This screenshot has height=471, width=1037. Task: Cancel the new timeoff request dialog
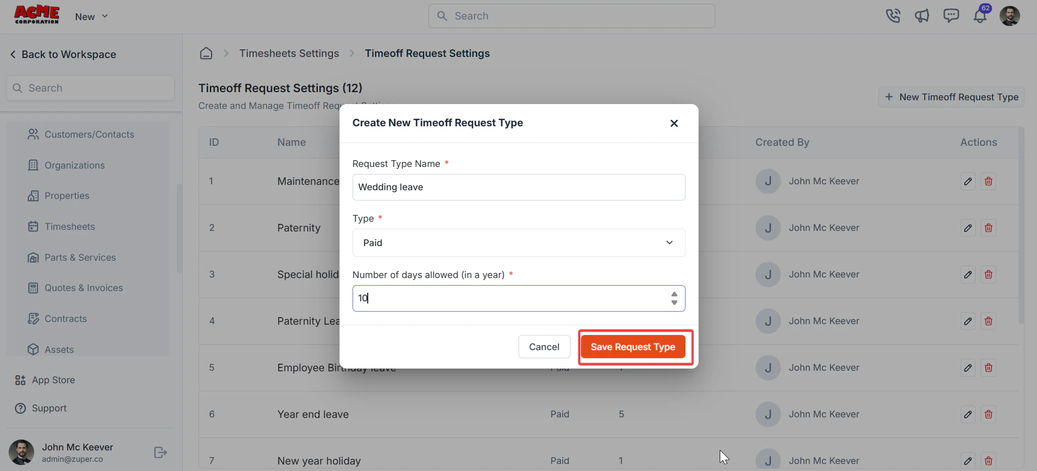(544, 347)
